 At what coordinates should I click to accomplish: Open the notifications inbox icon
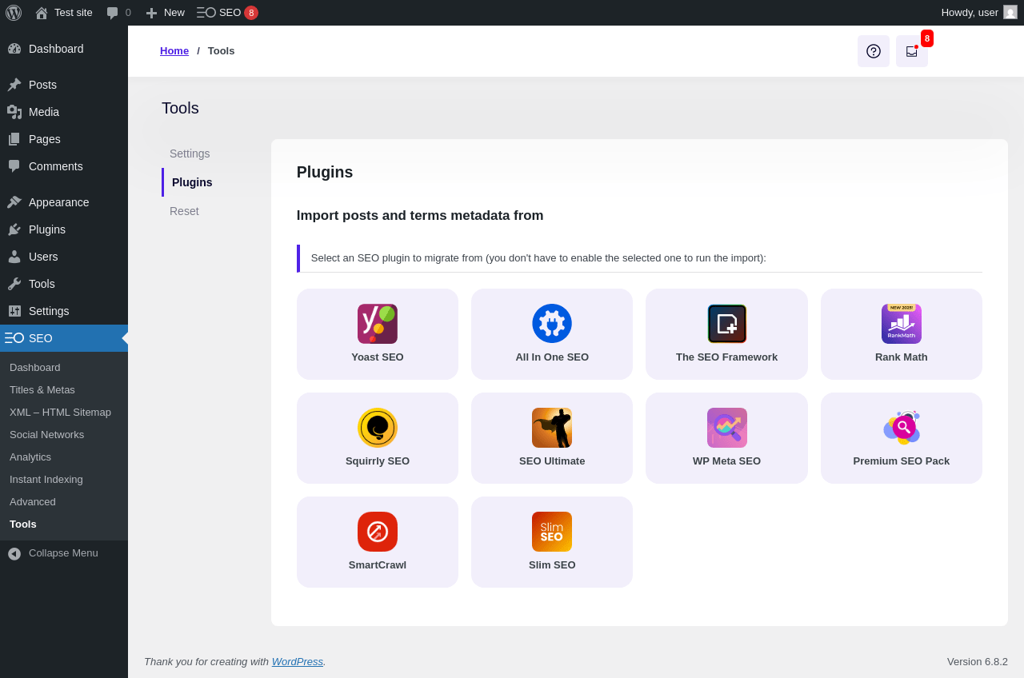click(912, 51)
